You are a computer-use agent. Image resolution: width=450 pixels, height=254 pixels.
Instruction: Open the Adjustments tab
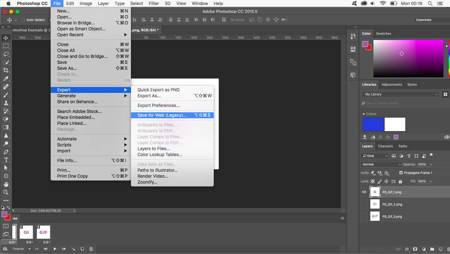(x=392, y=84)
